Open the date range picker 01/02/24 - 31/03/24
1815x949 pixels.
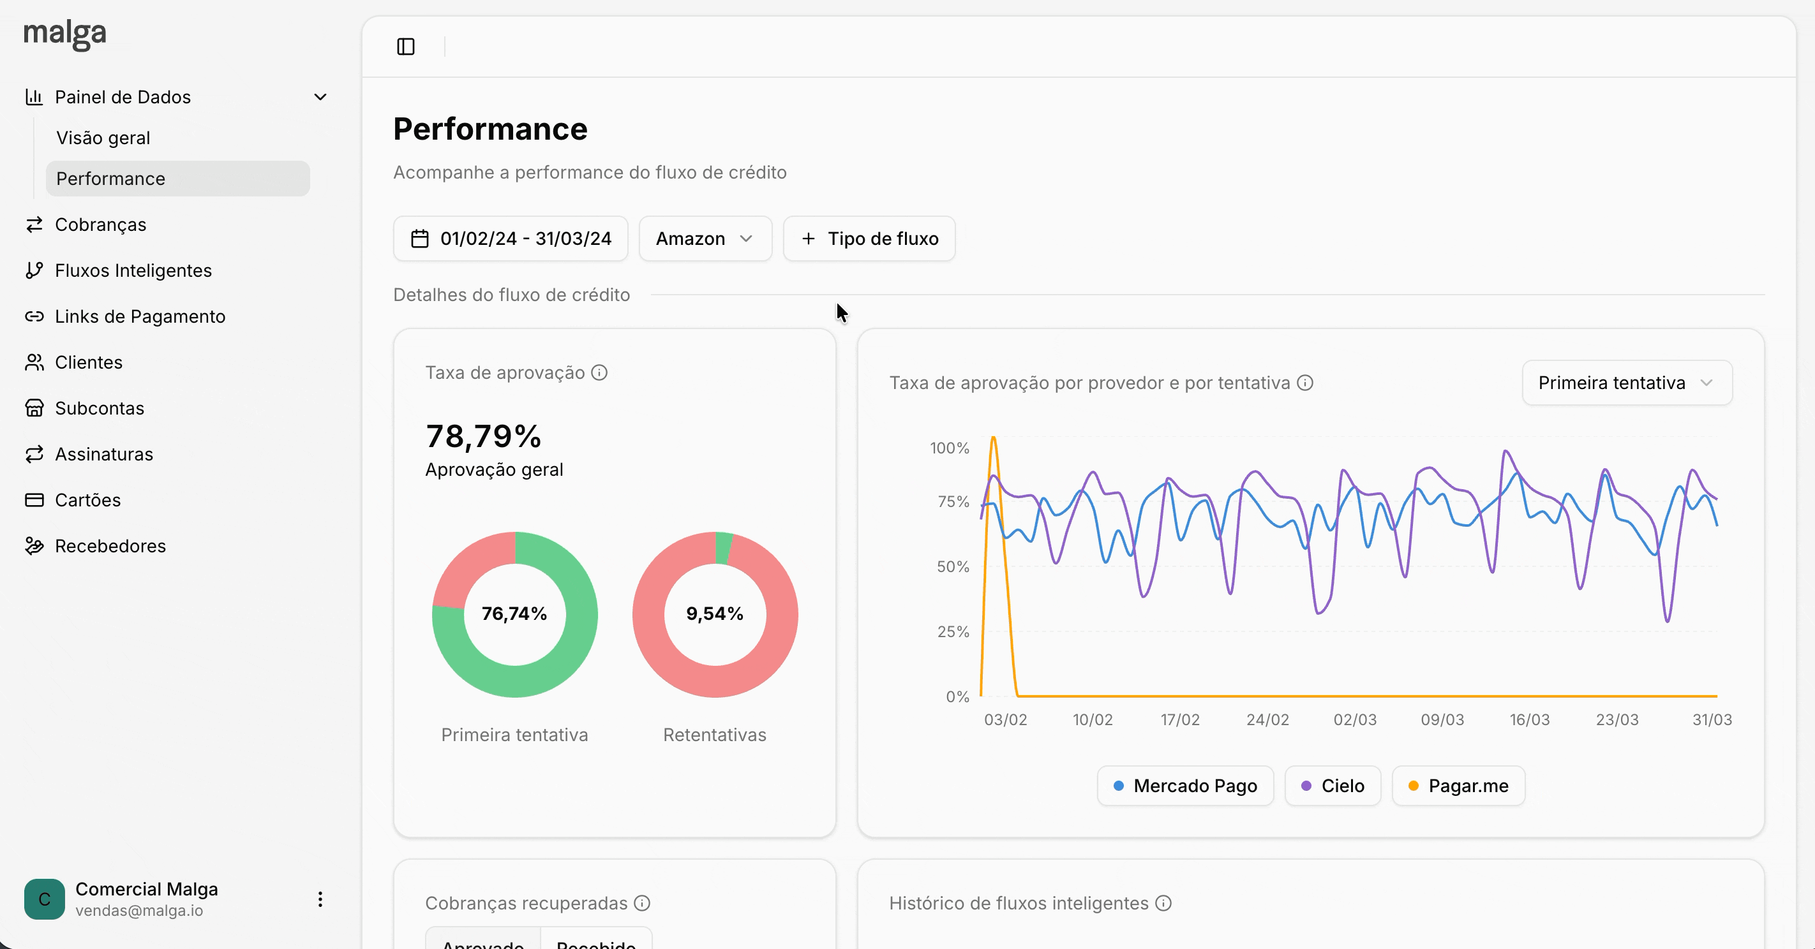pyautogui.click(x=511, y=239)
